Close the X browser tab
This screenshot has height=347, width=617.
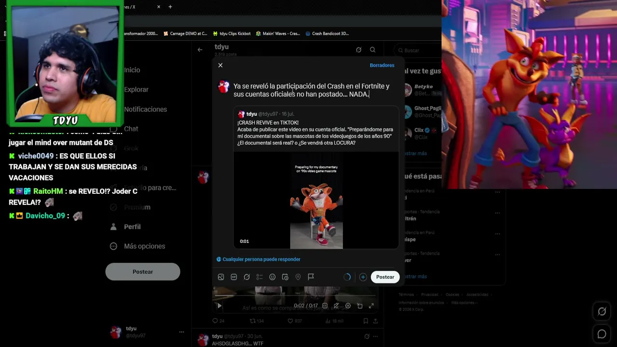[x=159, y=7]
